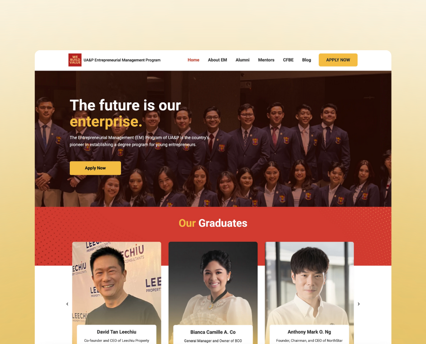Visit the Mentors page

[x=266, y=60]
